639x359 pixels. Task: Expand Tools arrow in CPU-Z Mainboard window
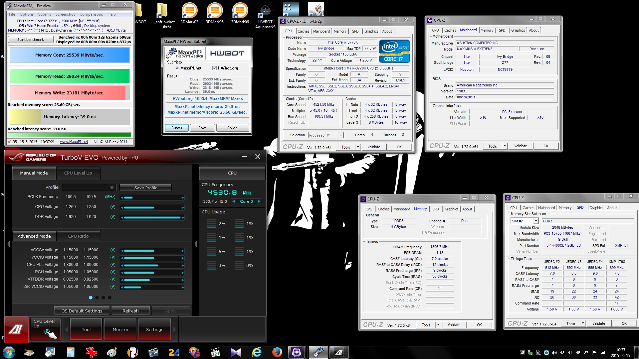tap(505, 146)
